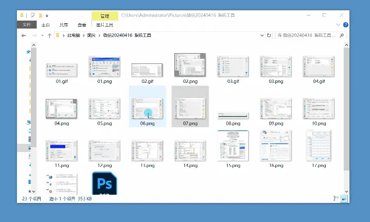
Task: Select the 08.png thumbnail
Action: tap(233, 115)
